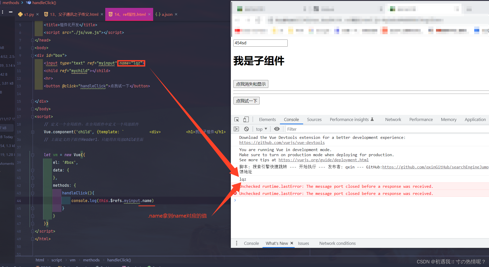The width and height of the screenshot is (489, 267).
Task: Close the 13、父子通讯之子传父.html tab
Action: coord(102,14)
